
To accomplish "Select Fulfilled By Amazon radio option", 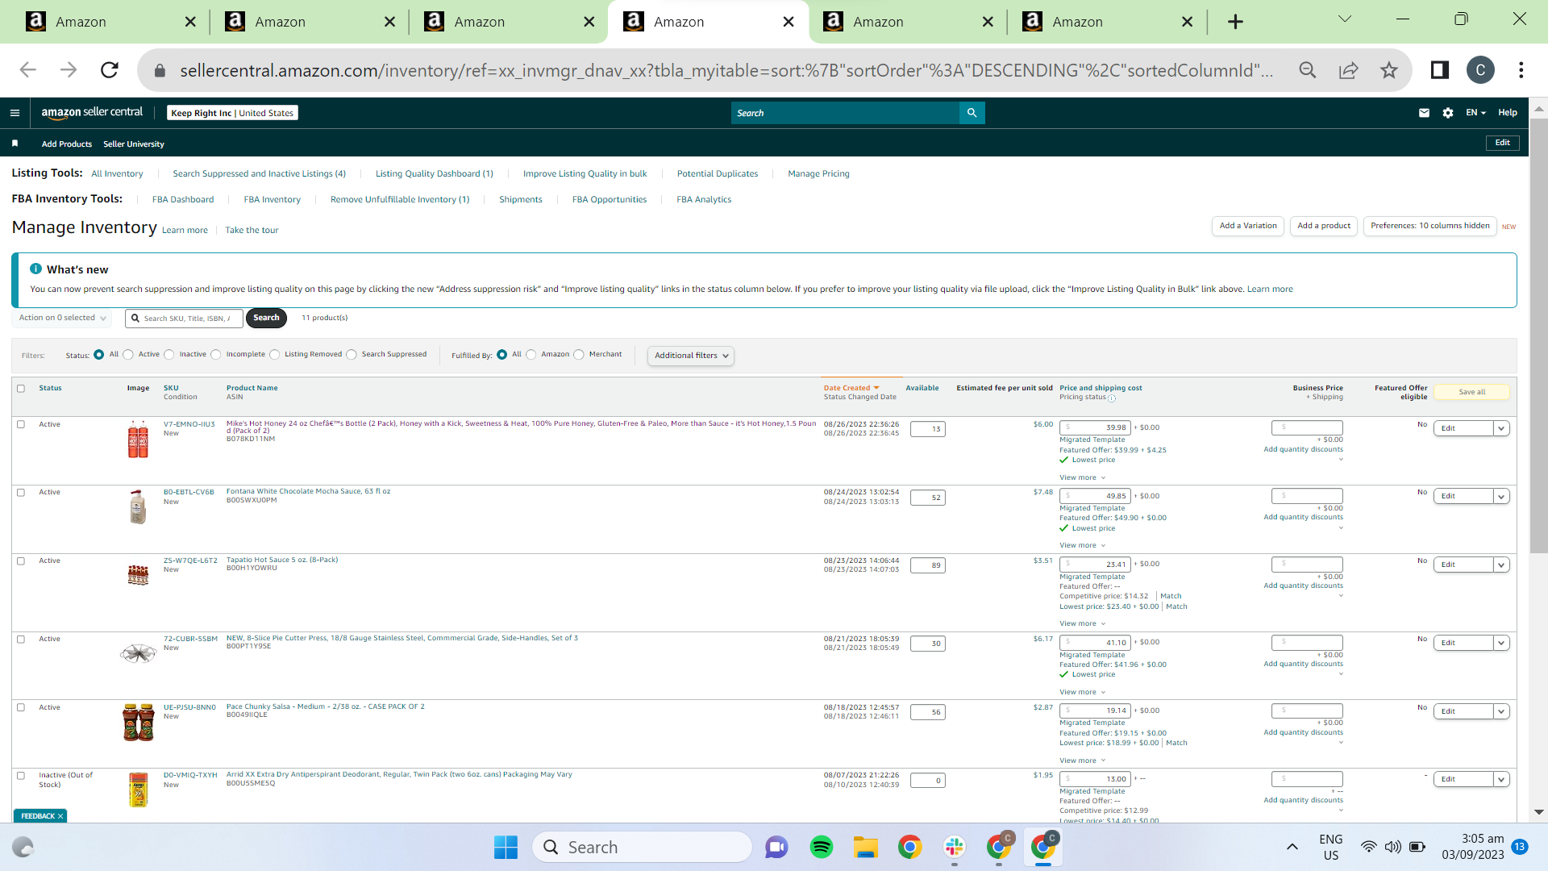I will [531, 355].
